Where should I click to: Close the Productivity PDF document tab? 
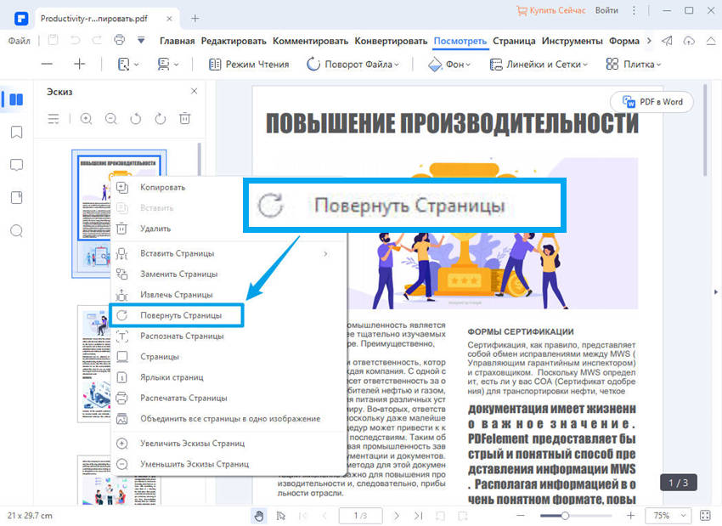point(169,19)
